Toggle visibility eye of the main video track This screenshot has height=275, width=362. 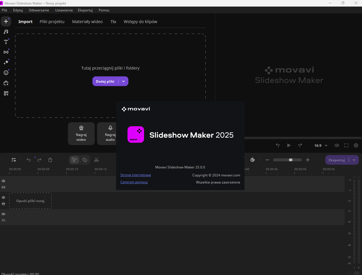[x=3, y=197]
